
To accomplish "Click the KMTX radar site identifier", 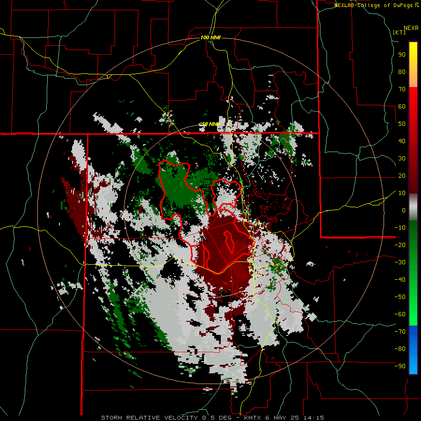I will (x=254, y=418).
